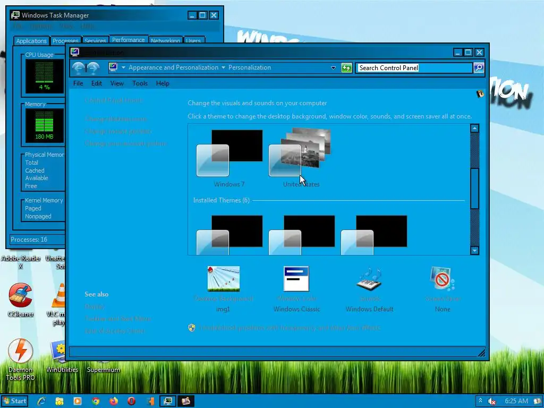The height and width of the screenshot is (408, 544).
Task: Click the Search Control Panel magnifier
Action: click(x=479, y=67)
